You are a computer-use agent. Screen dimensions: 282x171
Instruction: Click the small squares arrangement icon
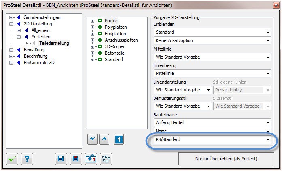tap(106, 159)
